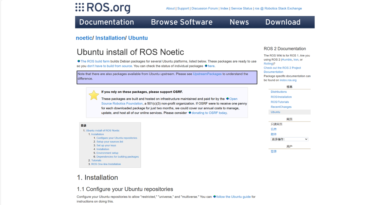Open Browse Software menu

tap(182, 22)
